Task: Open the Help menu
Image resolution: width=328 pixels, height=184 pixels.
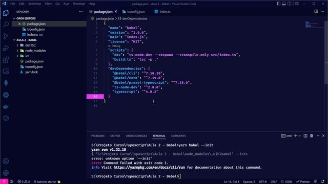Action: coord(92,4)
